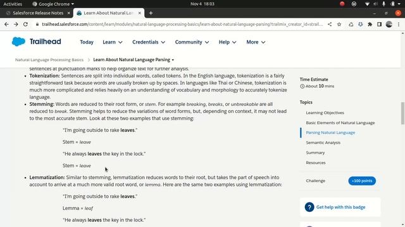The width and height of the screenshot is (405, 227).
Task: Open new browser tab
Action: pos(151,13)
